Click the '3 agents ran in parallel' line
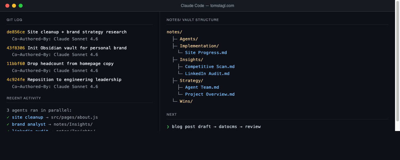This screenshot has width=400, height=160. (x=39, y=110)
